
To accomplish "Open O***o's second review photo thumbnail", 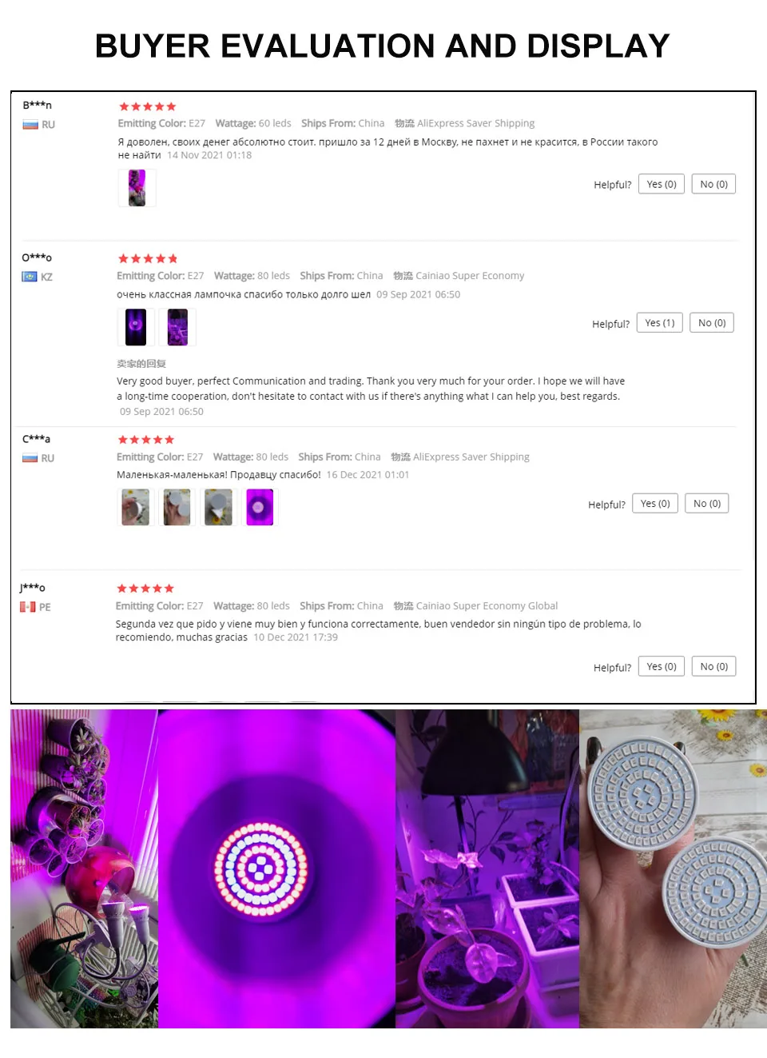I will [x=177, y=327].
